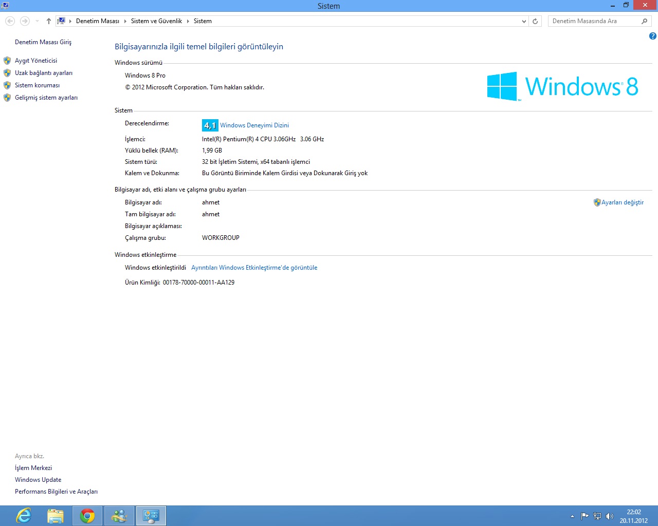Open File Explorer from the taskbar
Viewport: 658px width, 526px height.
click(x=56, y=516)
